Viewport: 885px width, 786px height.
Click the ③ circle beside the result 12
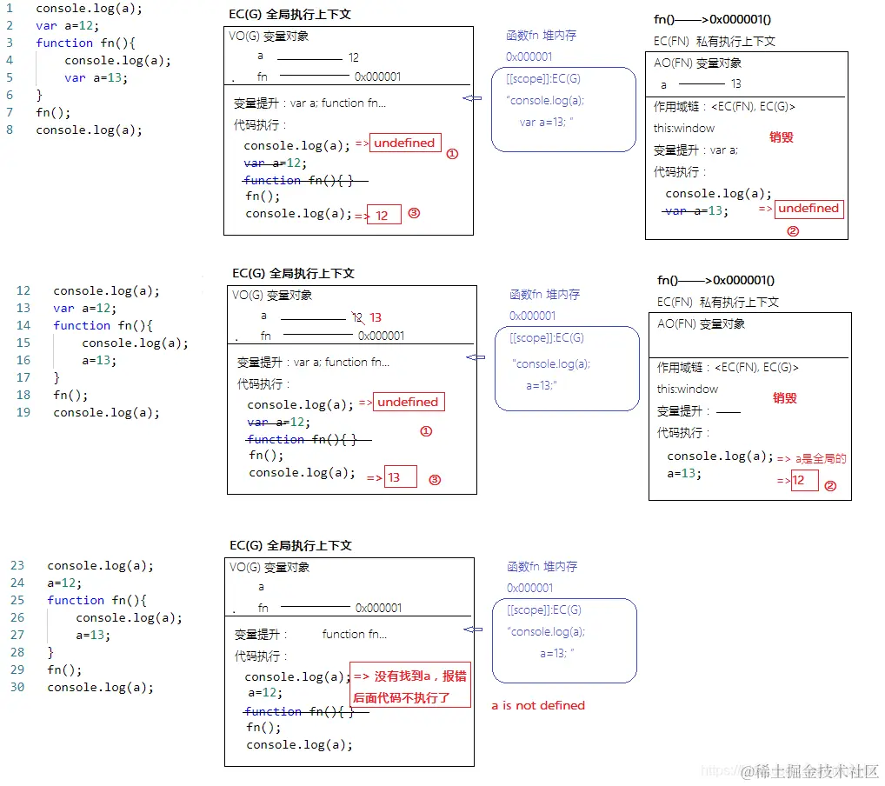point(414,213)
